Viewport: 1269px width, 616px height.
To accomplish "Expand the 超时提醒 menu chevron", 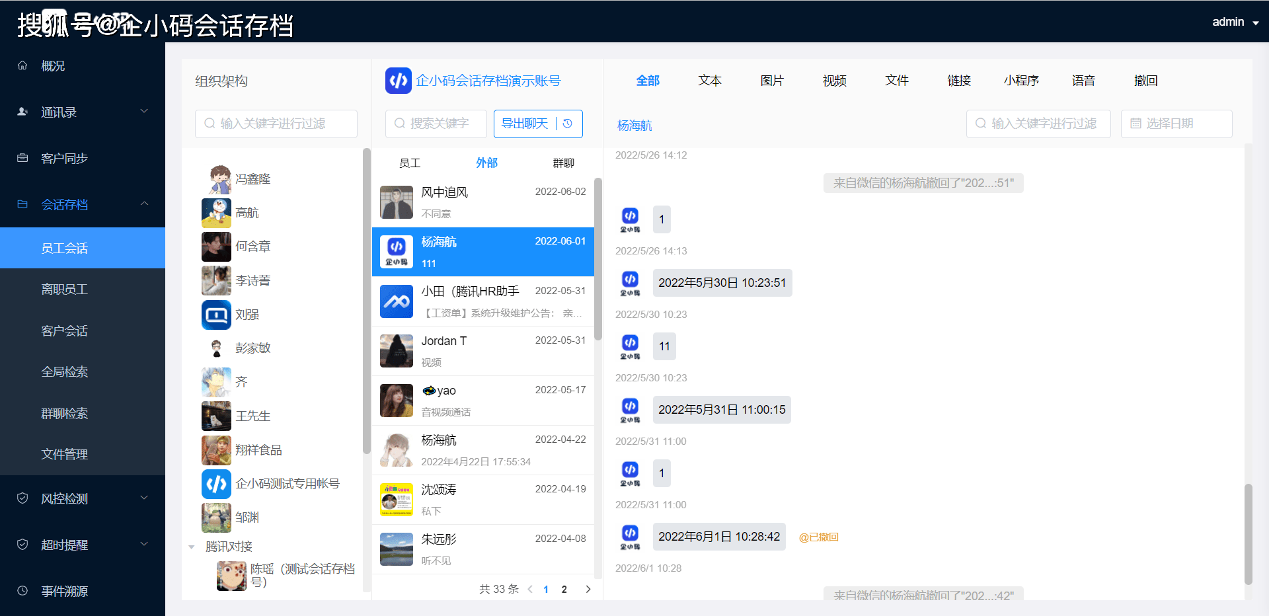I will 144,544.
